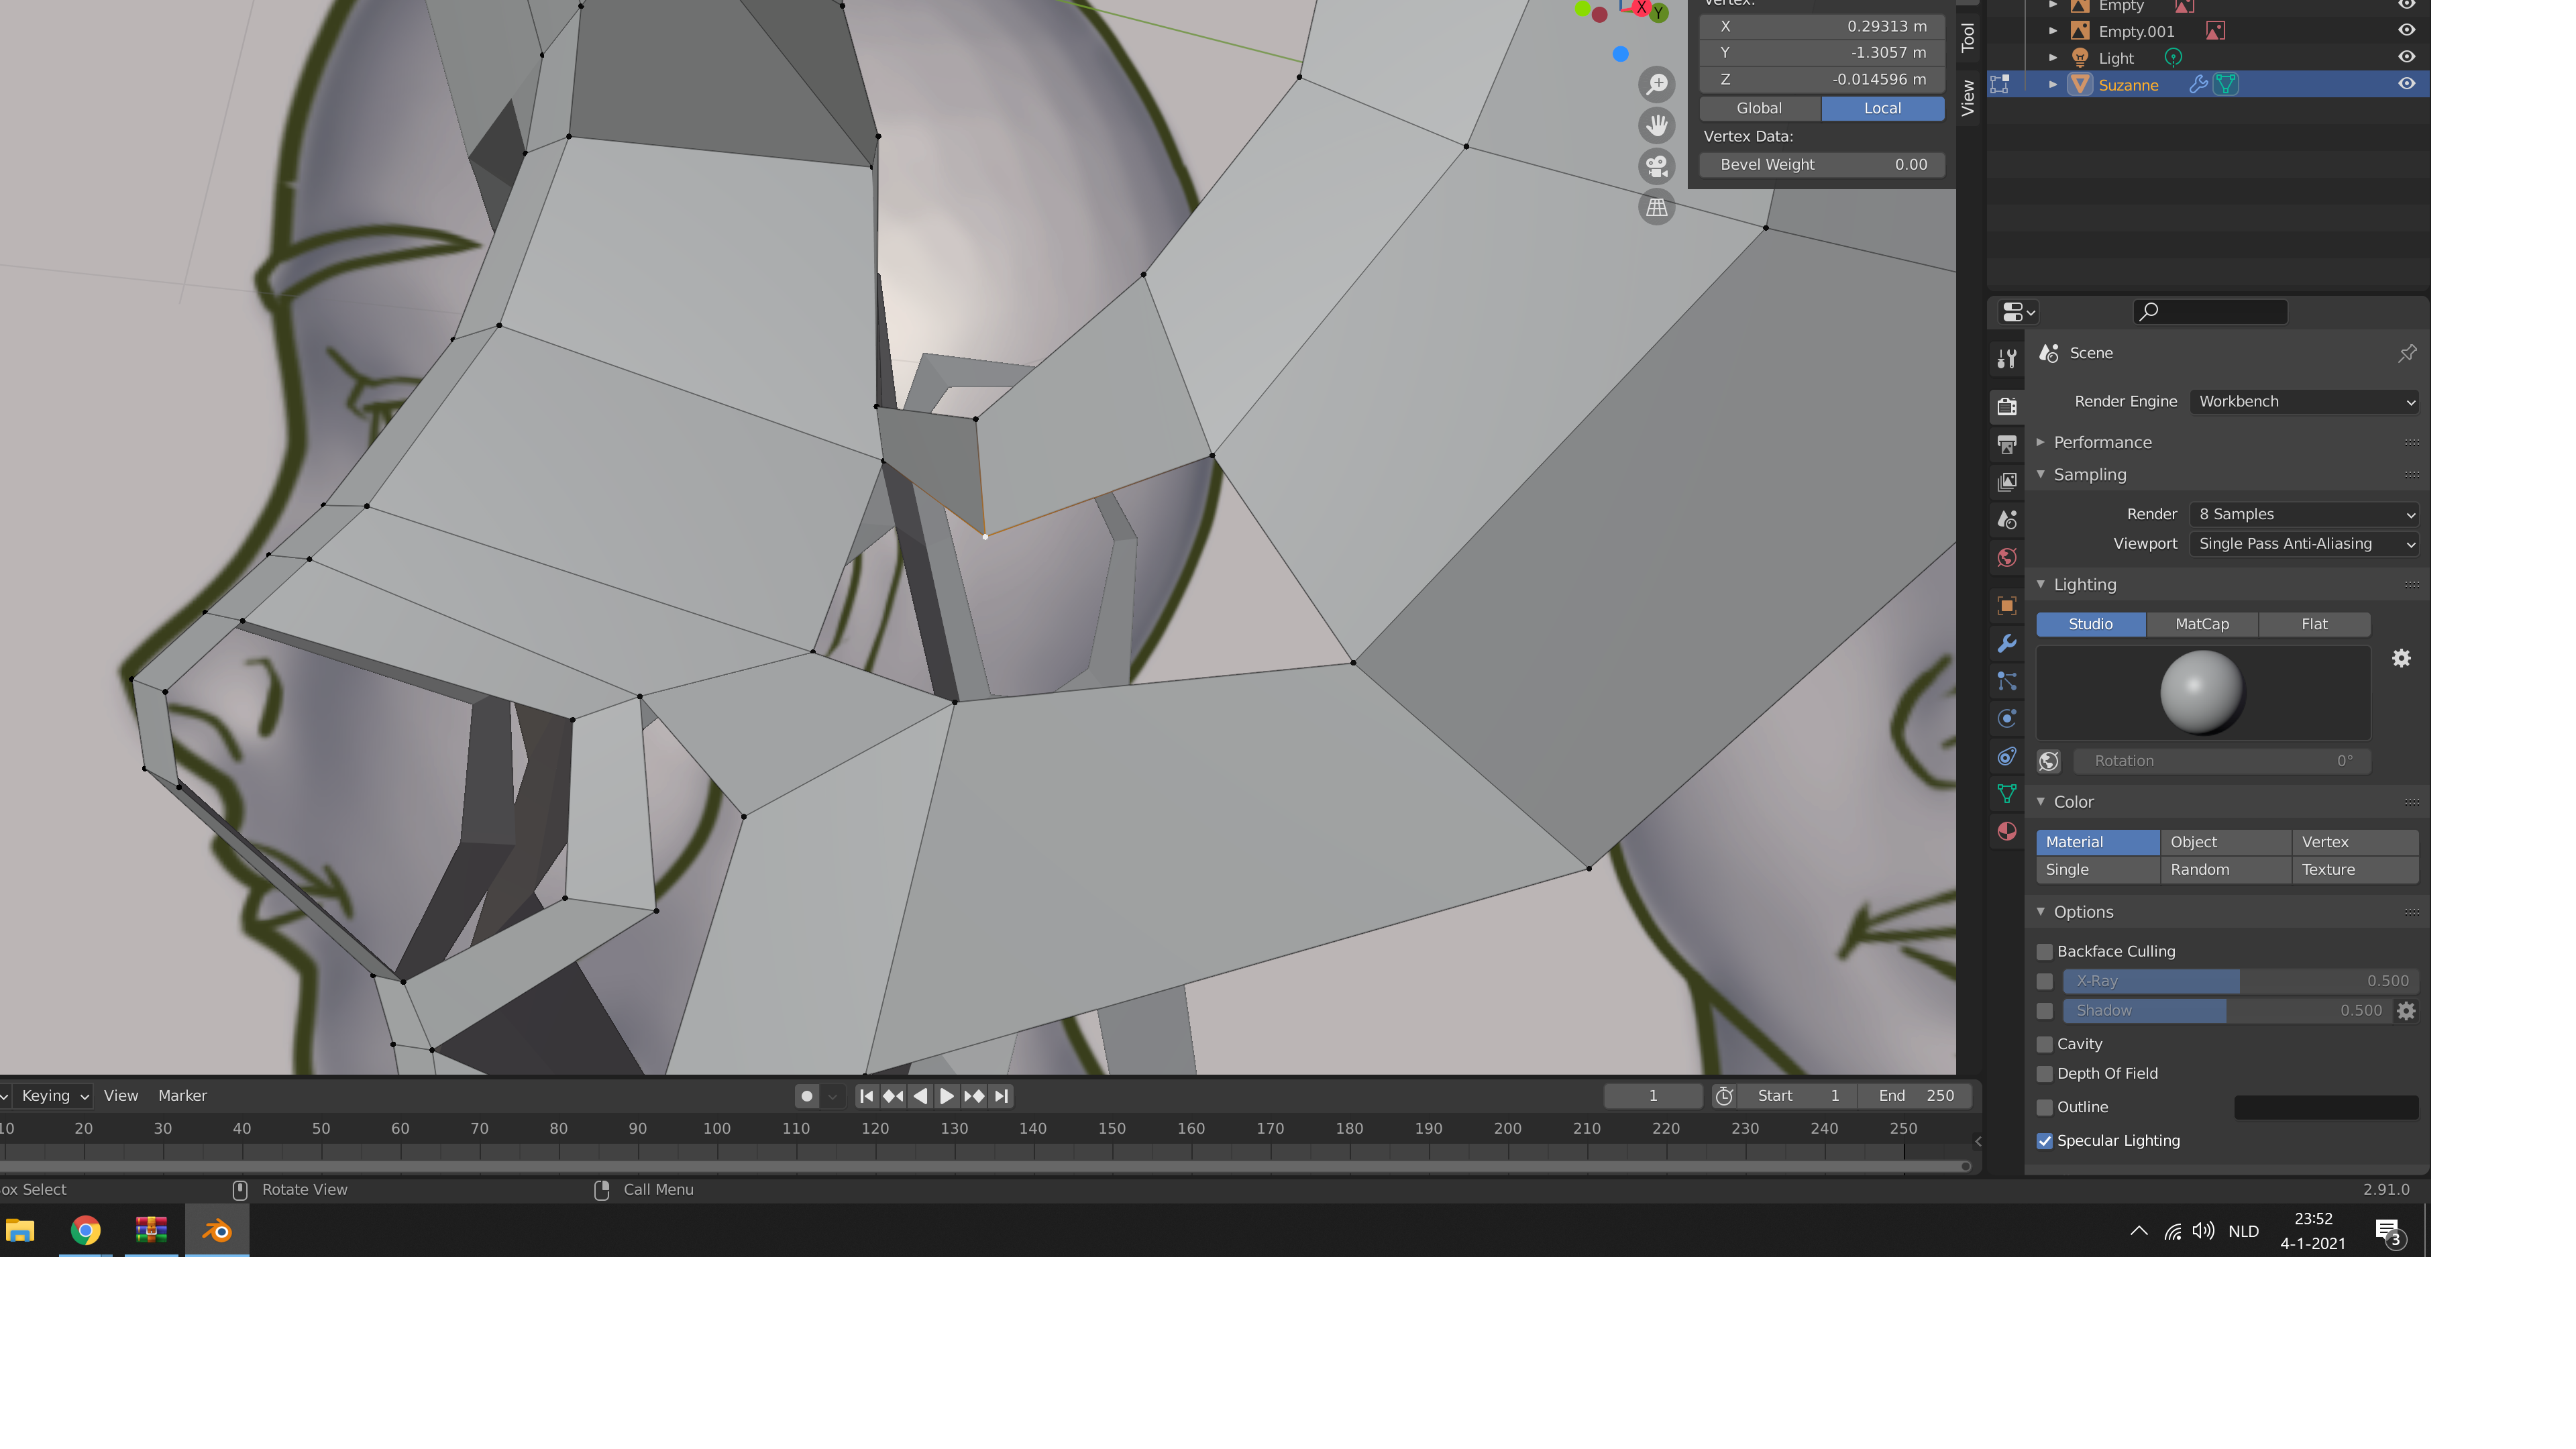Open the Modifier properties wrench tab
The width and height of the screenshot is (2576, 1449).
pyautogui.click(x=2006, y=643)
